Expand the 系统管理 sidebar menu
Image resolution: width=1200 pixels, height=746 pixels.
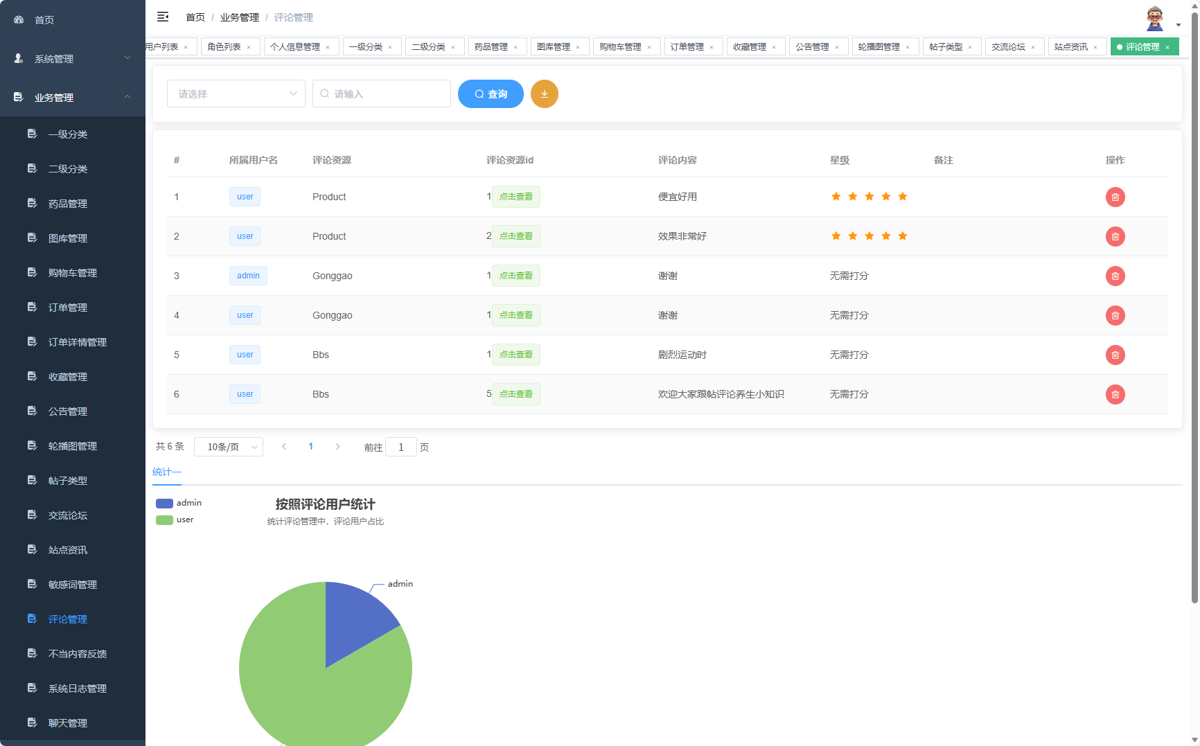[72, 59]
